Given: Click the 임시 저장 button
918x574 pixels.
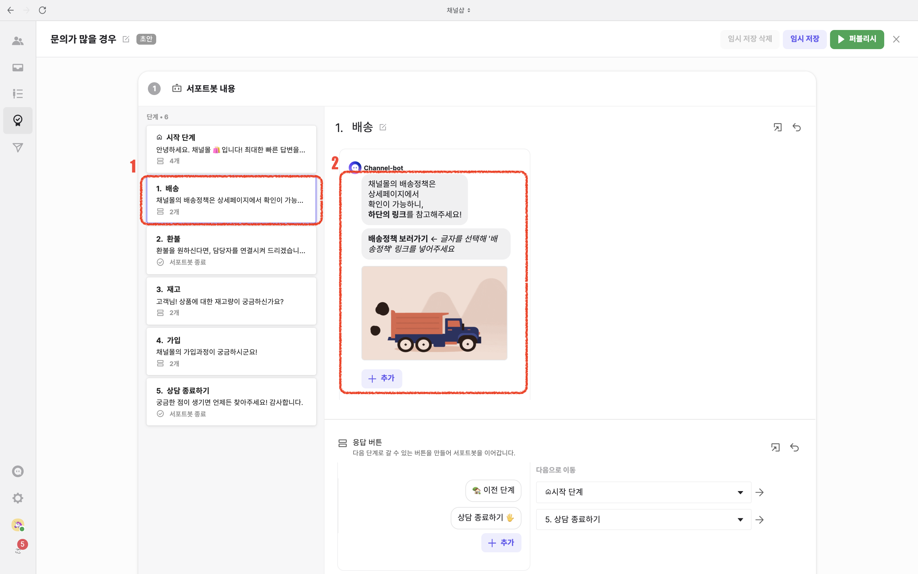Looking at the screenshot, I should click(x=804, y=39).
